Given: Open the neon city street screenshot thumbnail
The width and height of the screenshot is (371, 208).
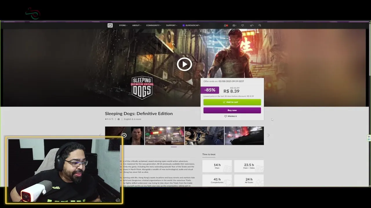Looking at the screenshot, I should pyautogui.click(x=164, y=135).
